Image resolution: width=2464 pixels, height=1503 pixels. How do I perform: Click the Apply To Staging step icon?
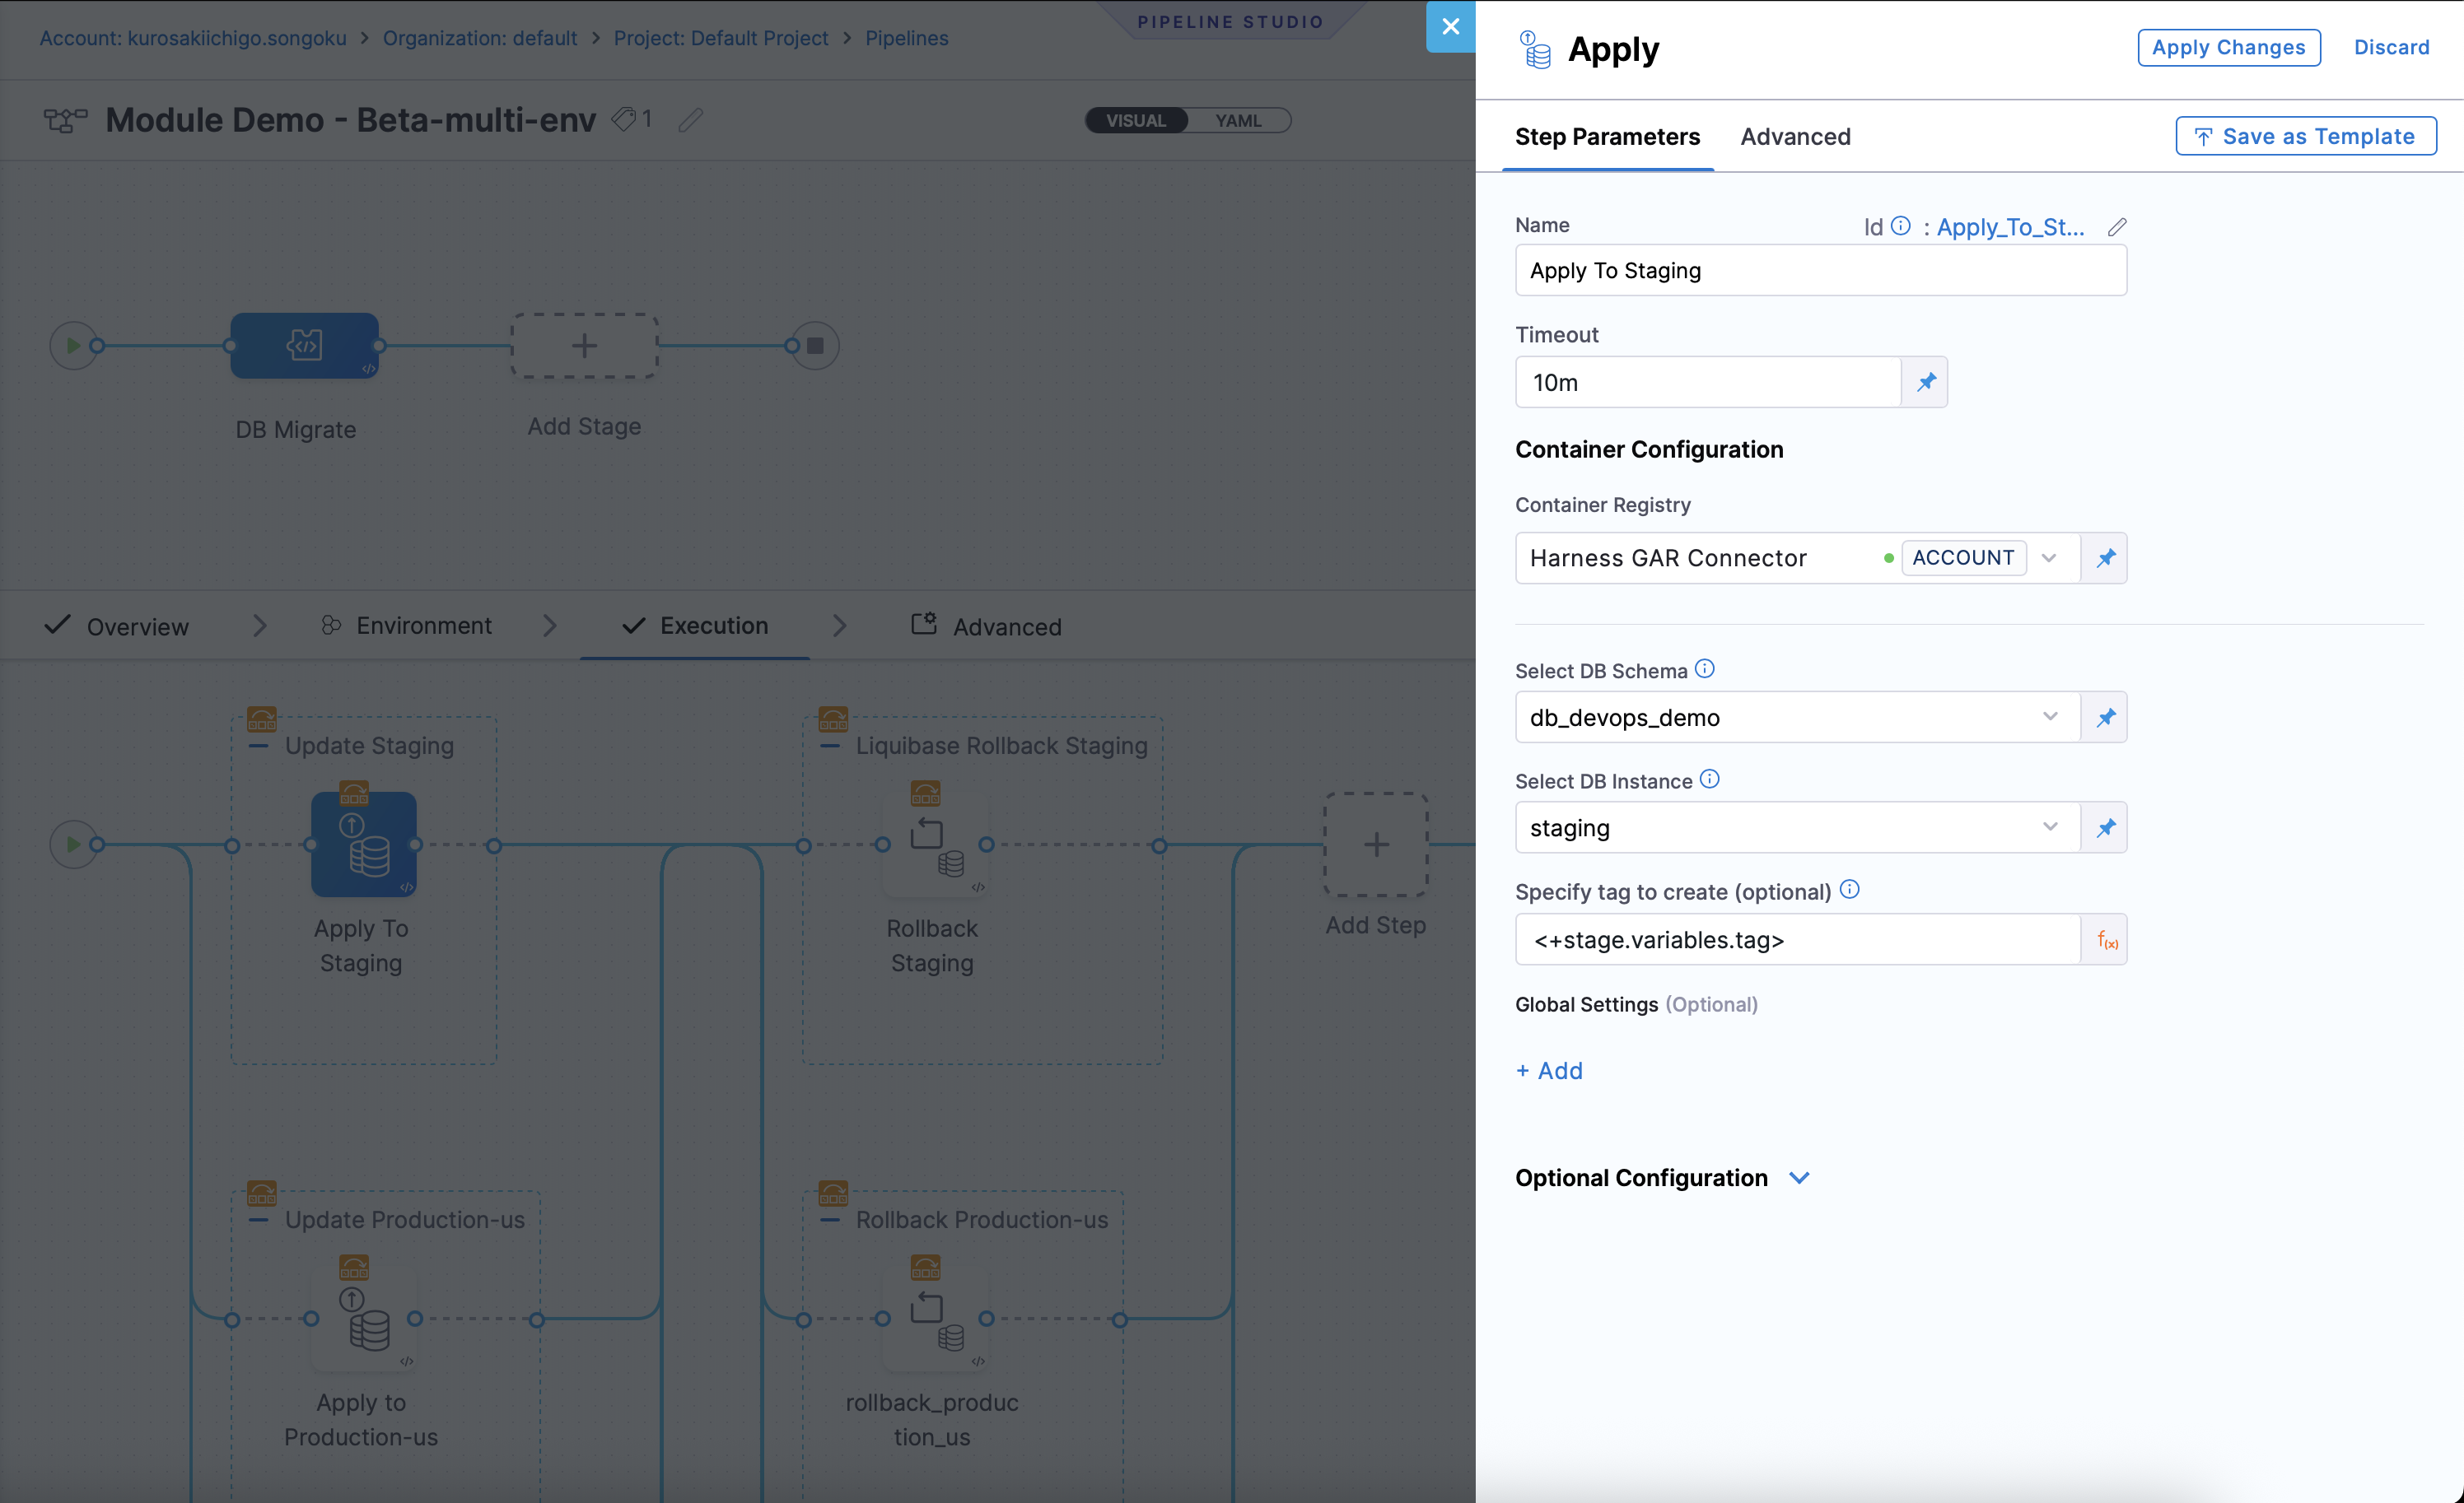coord(363,842)
